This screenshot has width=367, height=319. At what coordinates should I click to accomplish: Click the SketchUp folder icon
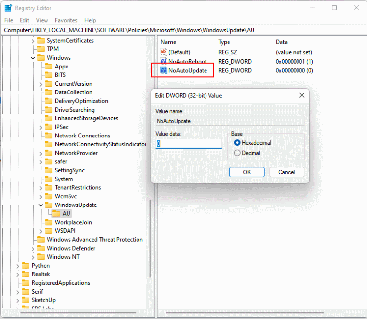[25, 300]
